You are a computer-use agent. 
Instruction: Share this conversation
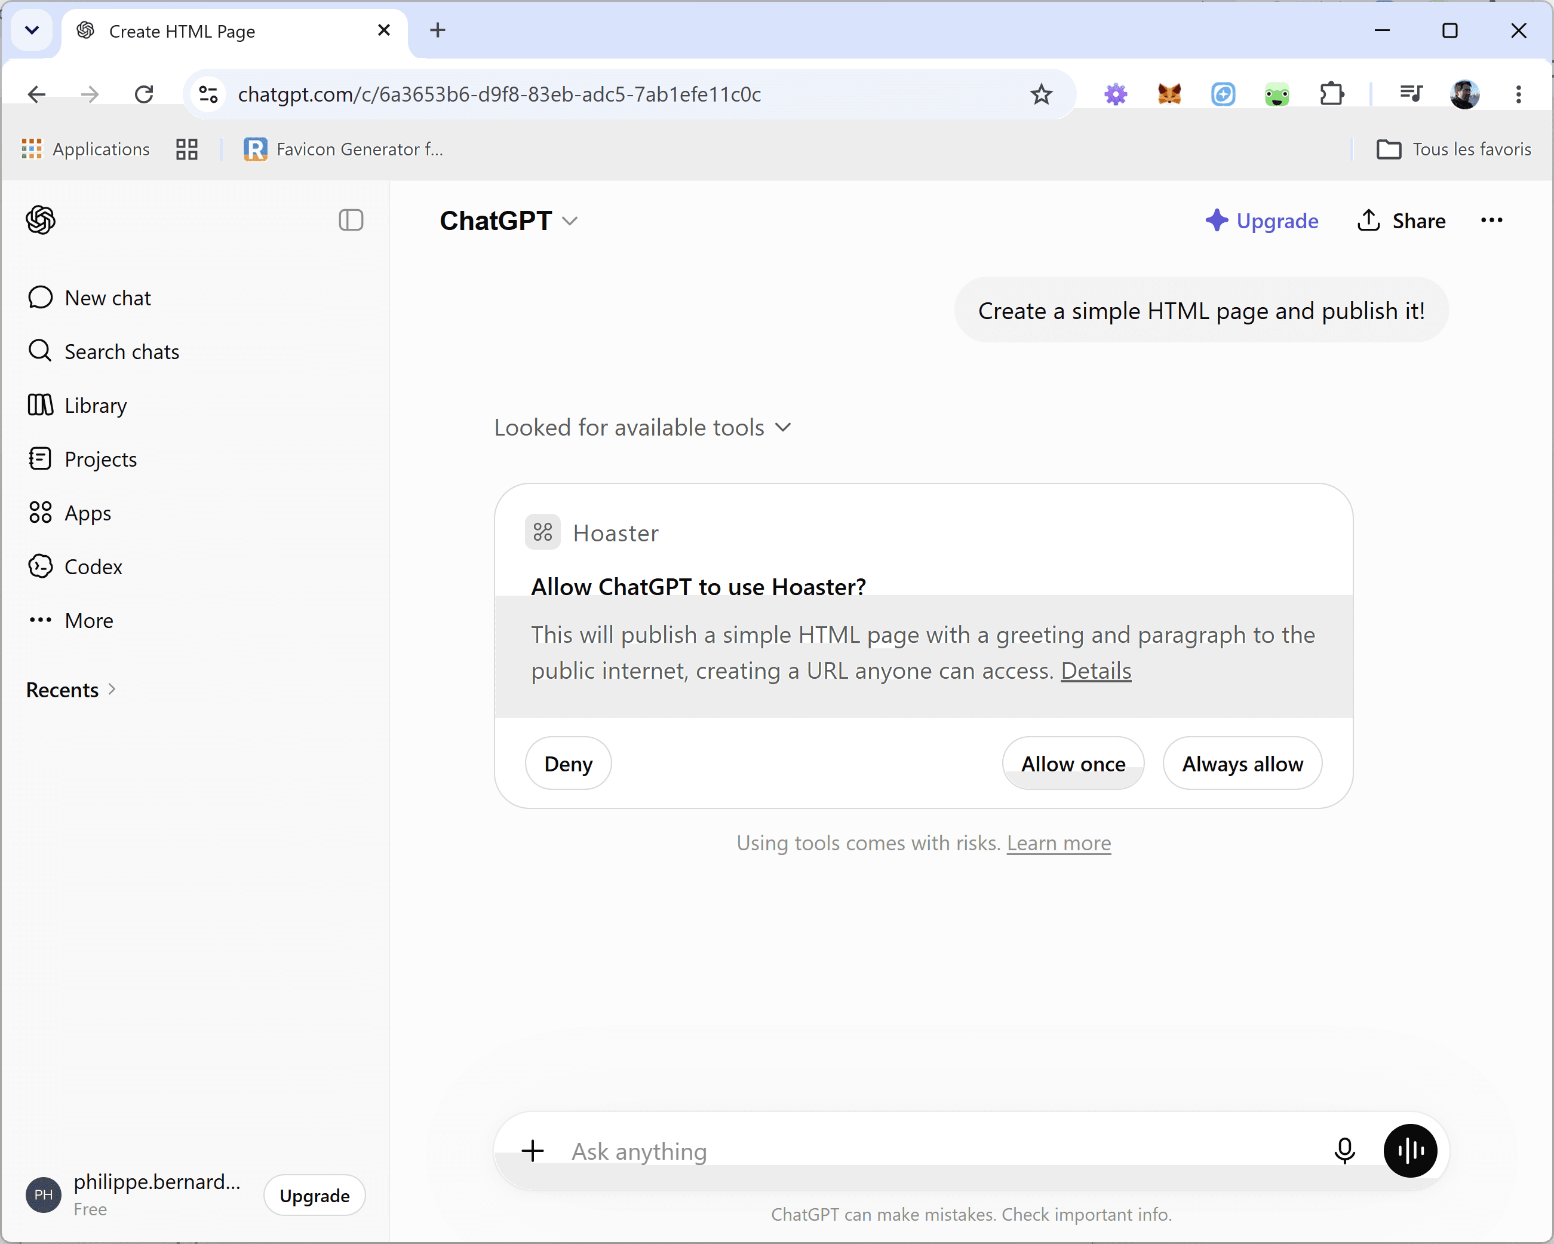coord(1401,220)
